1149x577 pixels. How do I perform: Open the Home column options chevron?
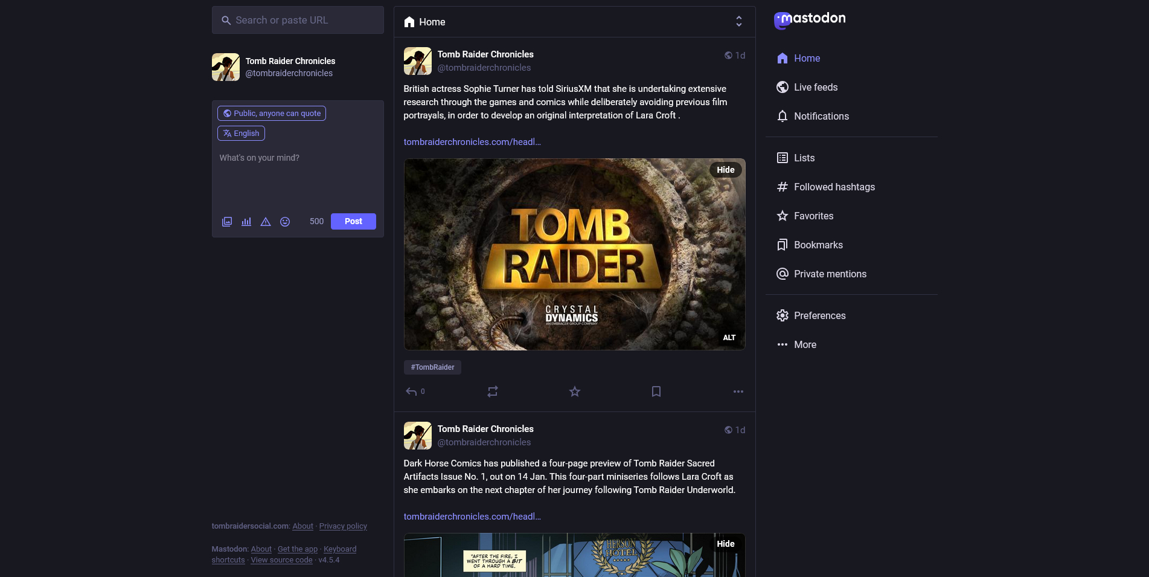(739, 21)
